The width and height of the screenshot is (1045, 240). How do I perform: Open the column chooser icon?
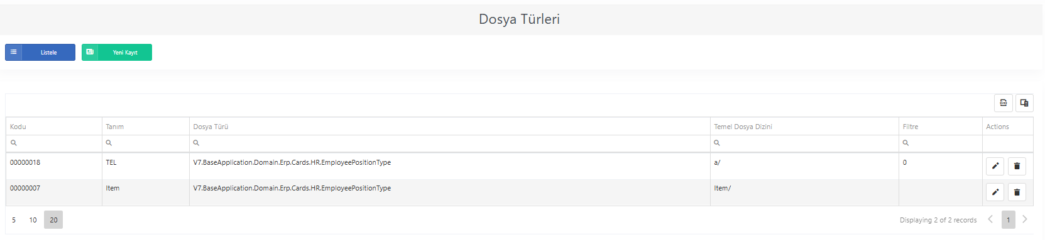[x=1024, y=103]
